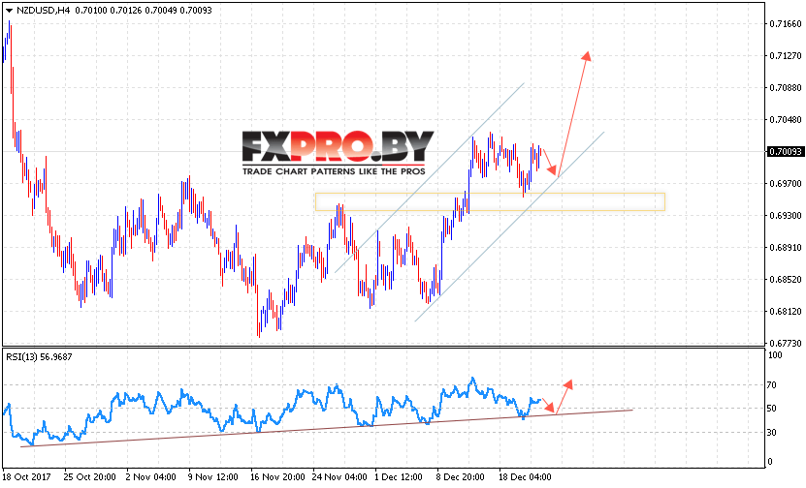Viewport: 806px width, 488px height.
Task: Select the 25 Oct 20:00 time label
Action: click(x=90, y=476)
